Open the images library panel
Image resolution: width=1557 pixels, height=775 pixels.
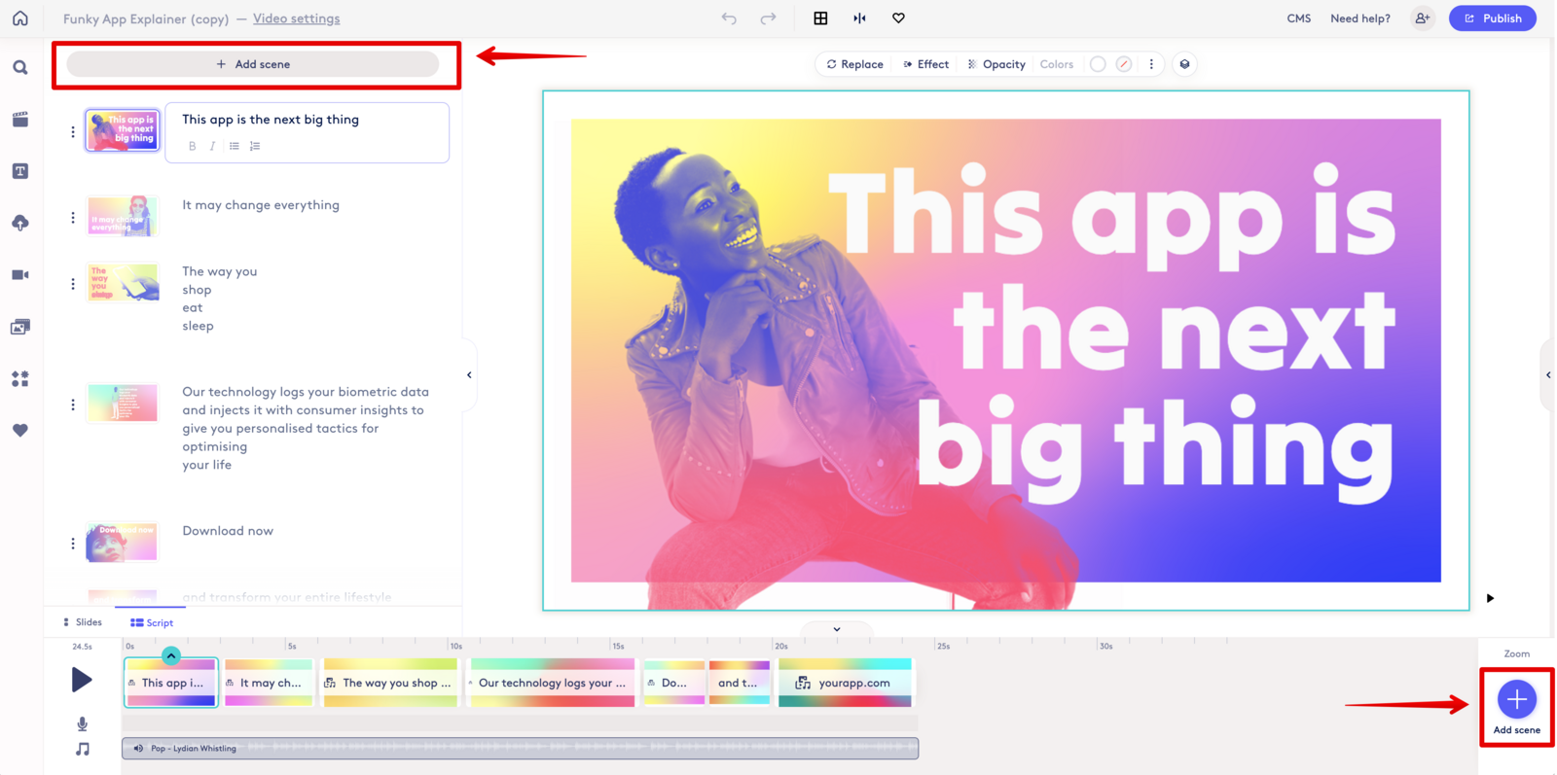tap(20, 327)
